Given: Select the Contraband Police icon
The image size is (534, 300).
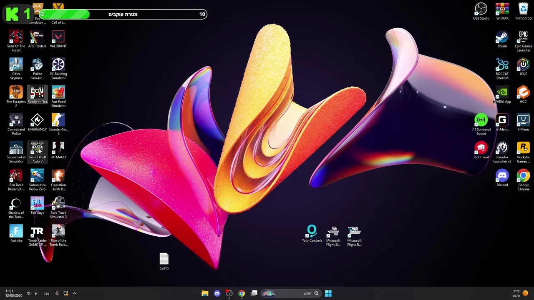Looking at the screenshot, I should pyautogui.click(x=16, y=124).
